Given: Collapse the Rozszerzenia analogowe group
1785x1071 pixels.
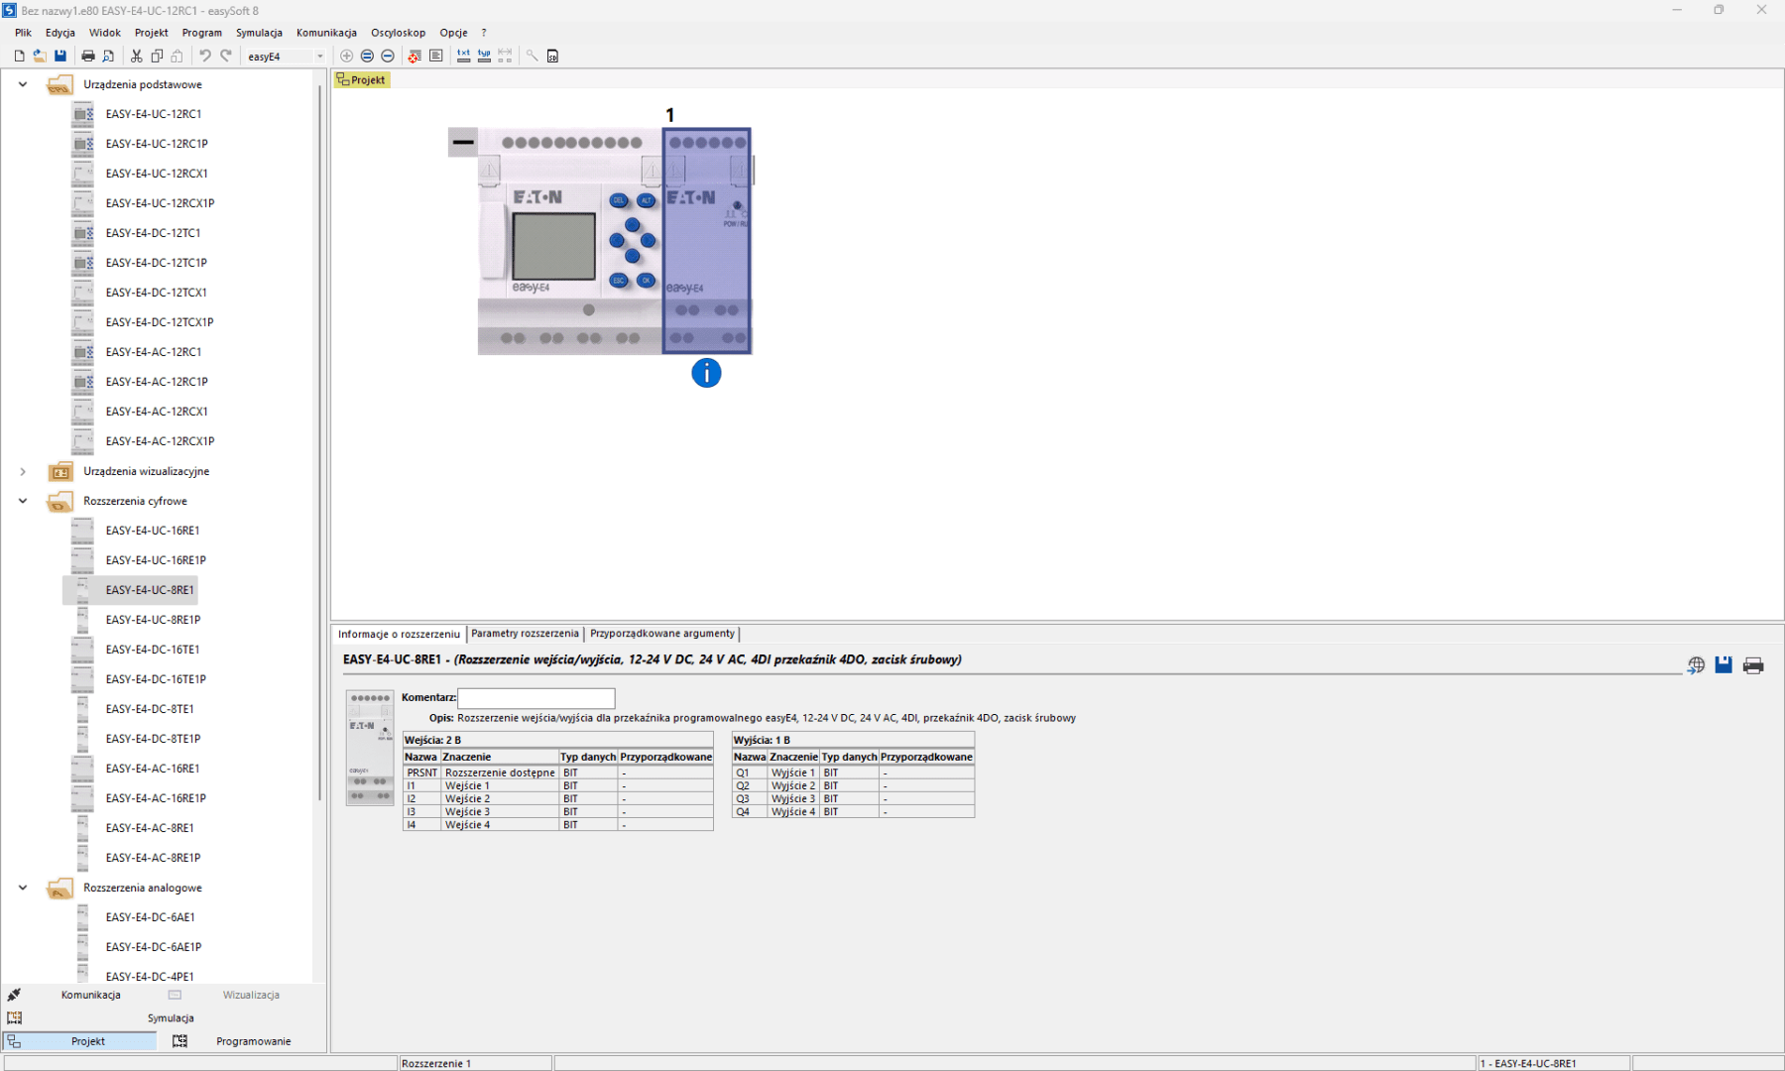Looking at the screenshot, I should (x=23, y=888).
